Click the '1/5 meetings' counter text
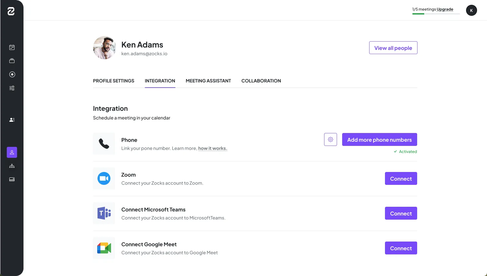 tap(424, 9)
